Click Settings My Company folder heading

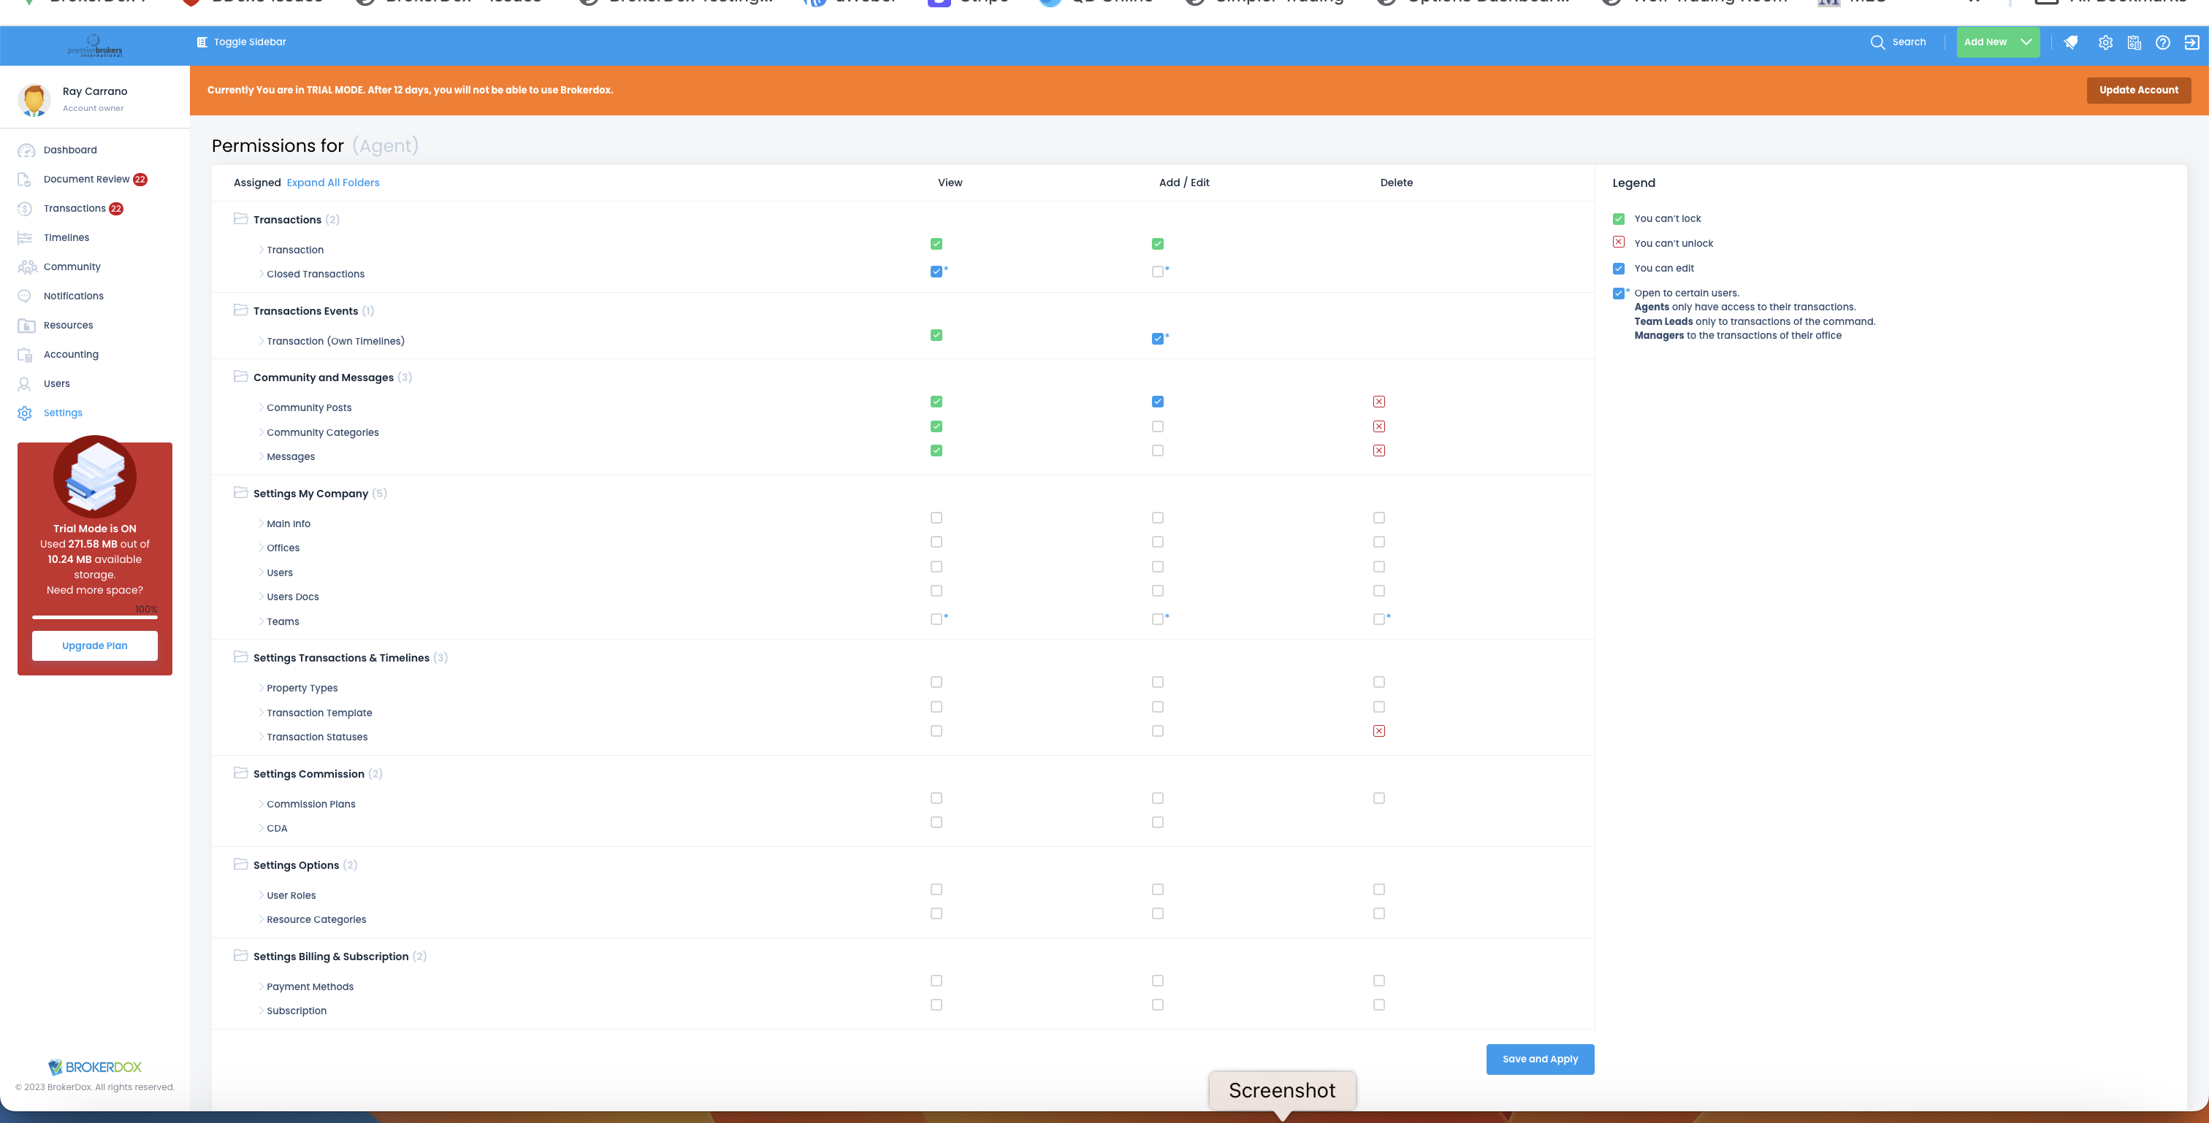(x=310, y=494)
